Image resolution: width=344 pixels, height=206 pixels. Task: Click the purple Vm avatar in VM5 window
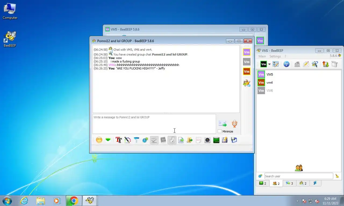260,41
